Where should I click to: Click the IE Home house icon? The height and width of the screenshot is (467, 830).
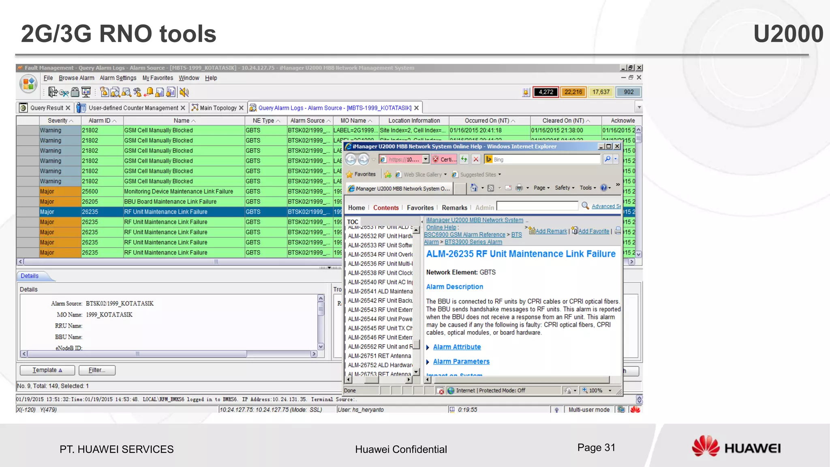pyautogui.click(x=474, y=188)
